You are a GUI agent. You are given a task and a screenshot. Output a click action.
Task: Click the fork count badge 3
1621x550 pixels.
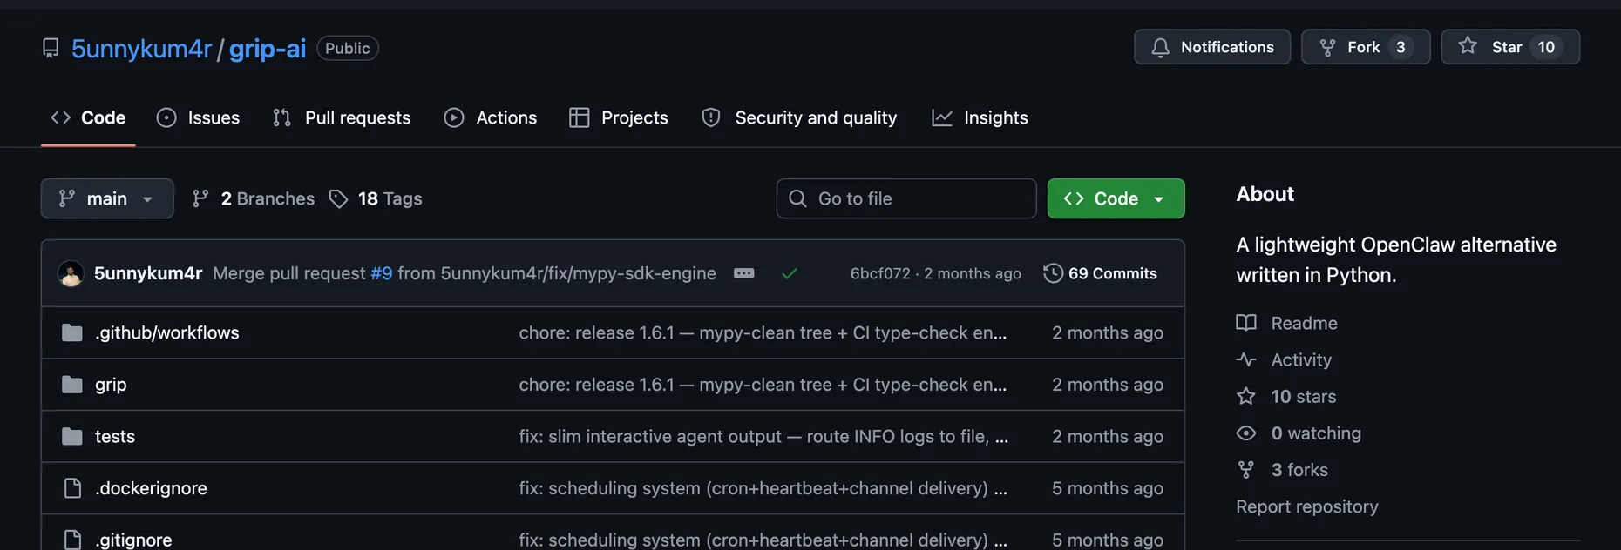click(1401, 47)
